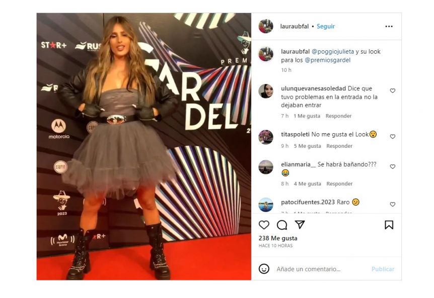
Task: View the 5 Me gusta on titaspoleti's comment
Action: tap(307, 146)
